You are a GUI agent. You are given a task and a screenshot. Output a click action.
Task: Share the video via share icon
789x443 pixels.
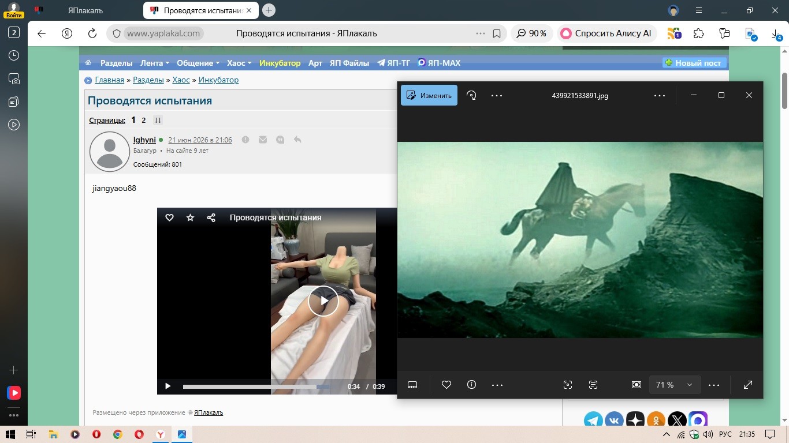pos(211,217)
